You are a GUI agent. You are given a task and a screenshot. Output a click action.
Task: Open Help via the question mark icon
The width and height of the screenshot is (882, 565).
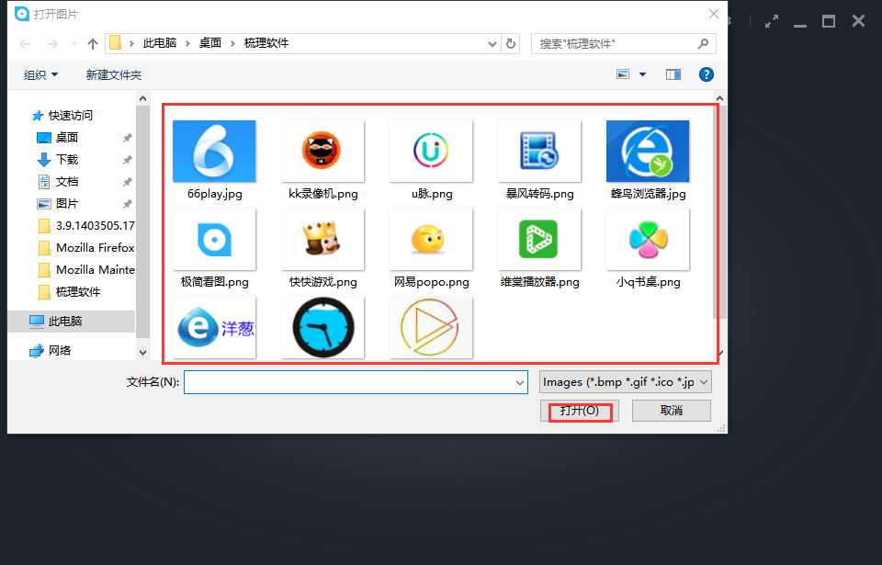tap(706, 73)
